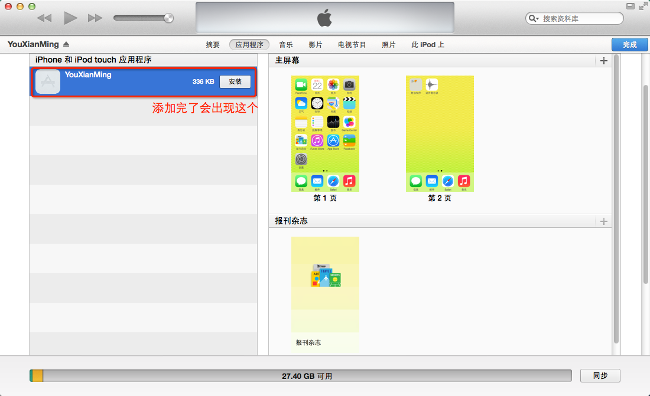650x396 pixels.
Task: Select the Messages dock icon on page 2
Action: click(x=415, y=181)
